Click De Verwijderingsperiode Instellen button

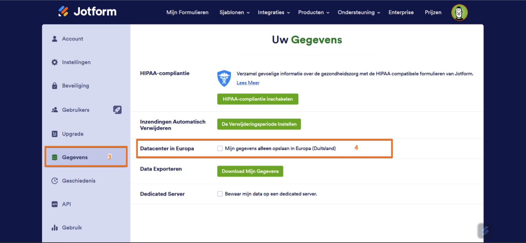259,124
